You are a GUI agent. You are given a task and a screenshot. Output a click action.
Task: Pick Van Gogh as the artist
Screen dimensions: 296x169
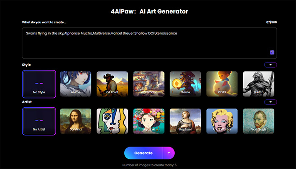coord(258,121)
